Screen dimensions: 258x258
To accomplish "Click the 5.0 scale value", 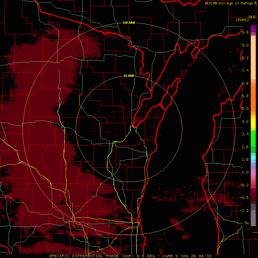I will (245, 109).
